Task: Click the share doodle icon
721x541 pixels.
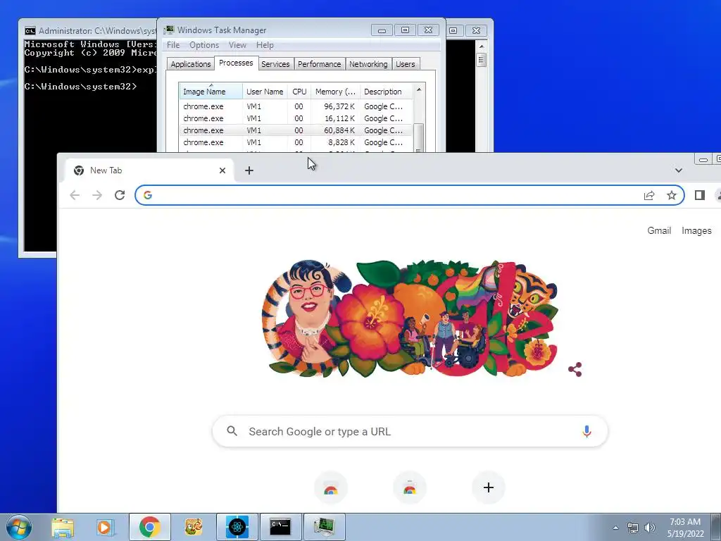Action: 575,369
